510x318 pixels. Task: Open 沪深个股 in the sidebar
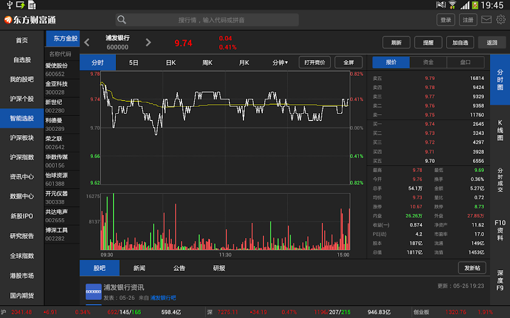(22, 99)
